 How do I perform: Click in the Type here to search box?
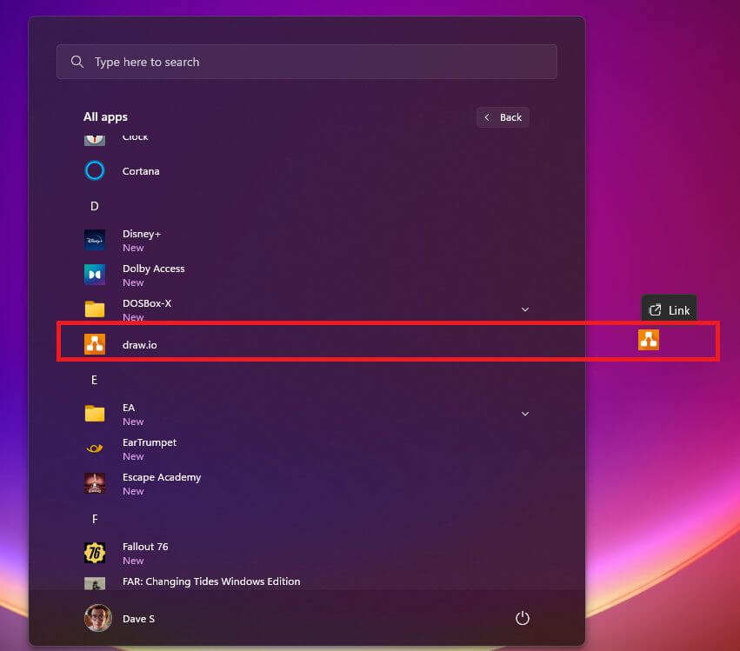pos(307,62)
